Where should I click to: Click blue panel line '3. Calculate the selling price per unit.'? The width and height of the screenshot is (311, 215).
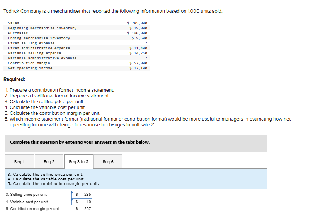[46, 174]
